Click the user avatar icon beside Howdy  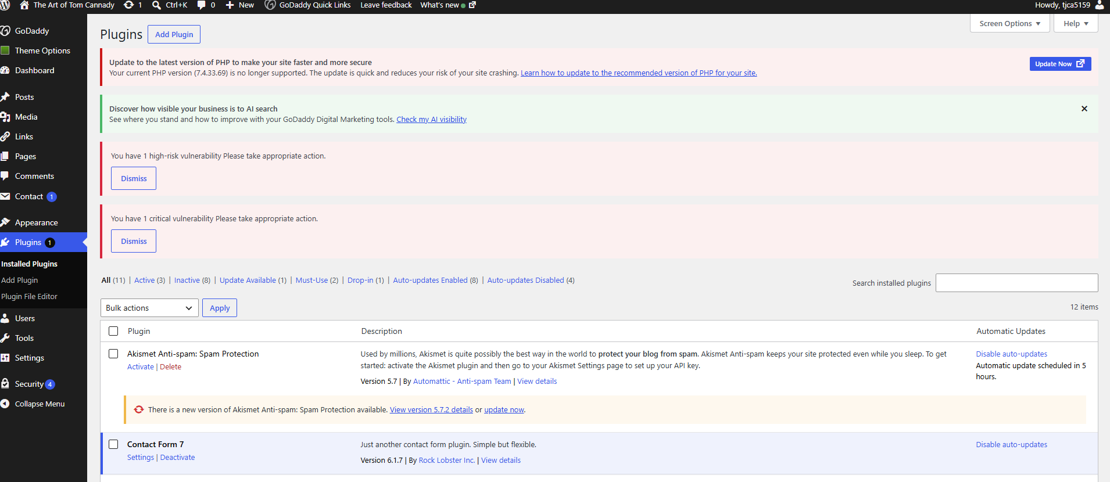[1100, 5]
